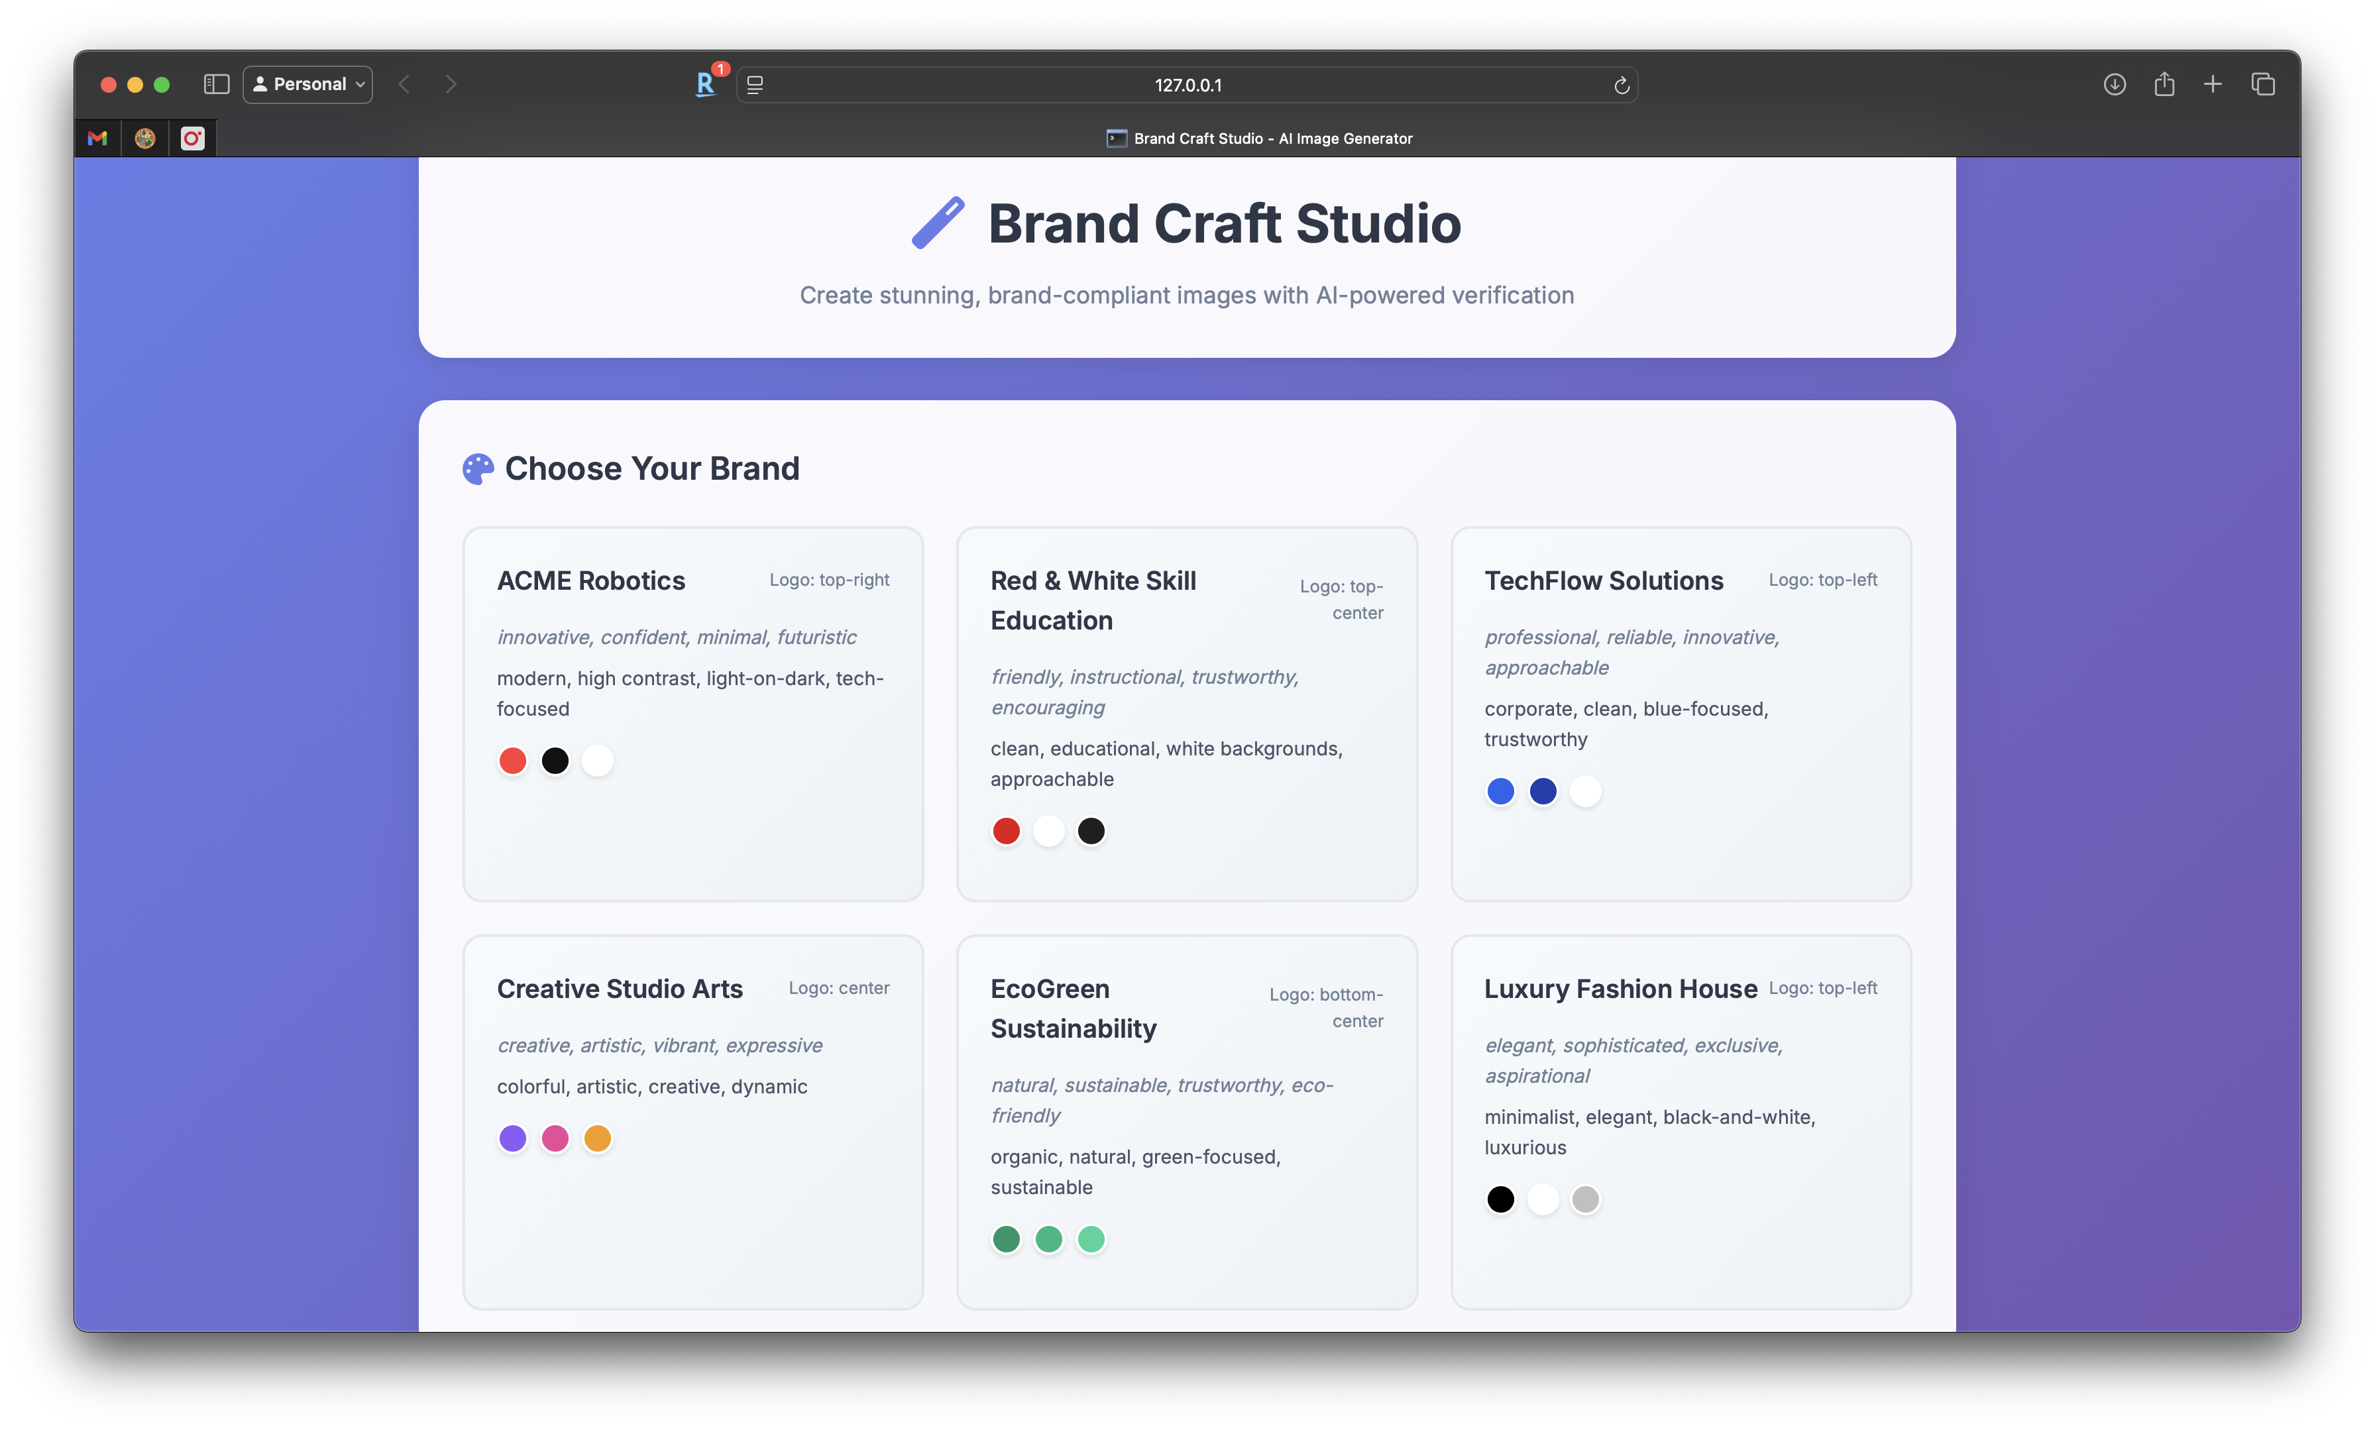The height and width of the screenshot is (1430, 2375).
Task: Toggle the browser sidebar icon
Action: [x=215, y=84]
